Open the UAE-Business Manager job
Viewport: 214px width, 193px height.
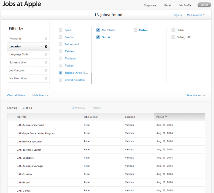point(30,166)
